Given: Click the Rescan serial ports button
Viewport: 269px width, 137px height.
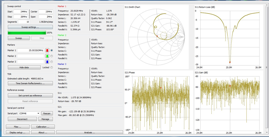Looking at the screenshot, I should 47,113.
